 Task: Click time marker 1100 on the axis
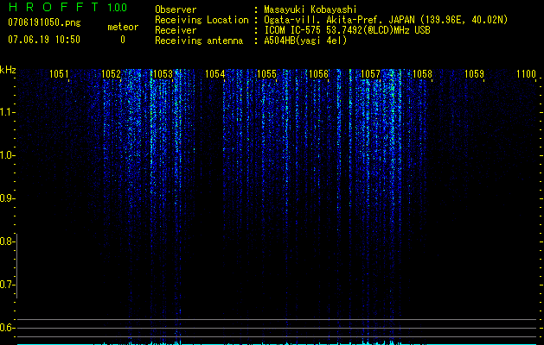tap(527, 74)
